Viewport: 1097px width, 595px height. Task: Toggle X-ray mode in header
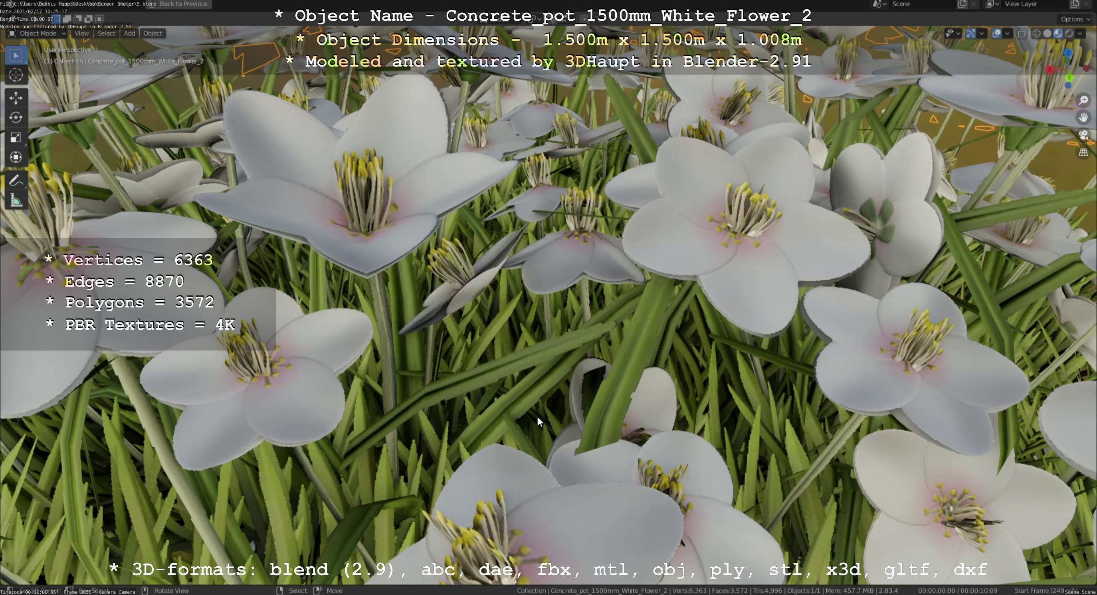pyautogui.click(x=1022, y=33)
